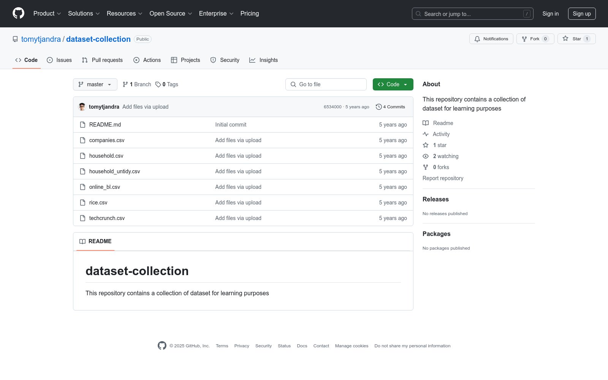Image resolution: width=608 pixels, height=380 pixels.
Task: Click the Sign up button
Action: 582,14
